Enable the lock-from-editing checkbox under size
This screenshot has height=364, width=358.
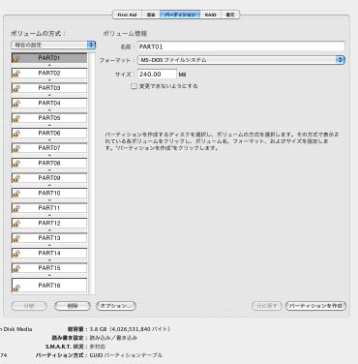(134, 86)
